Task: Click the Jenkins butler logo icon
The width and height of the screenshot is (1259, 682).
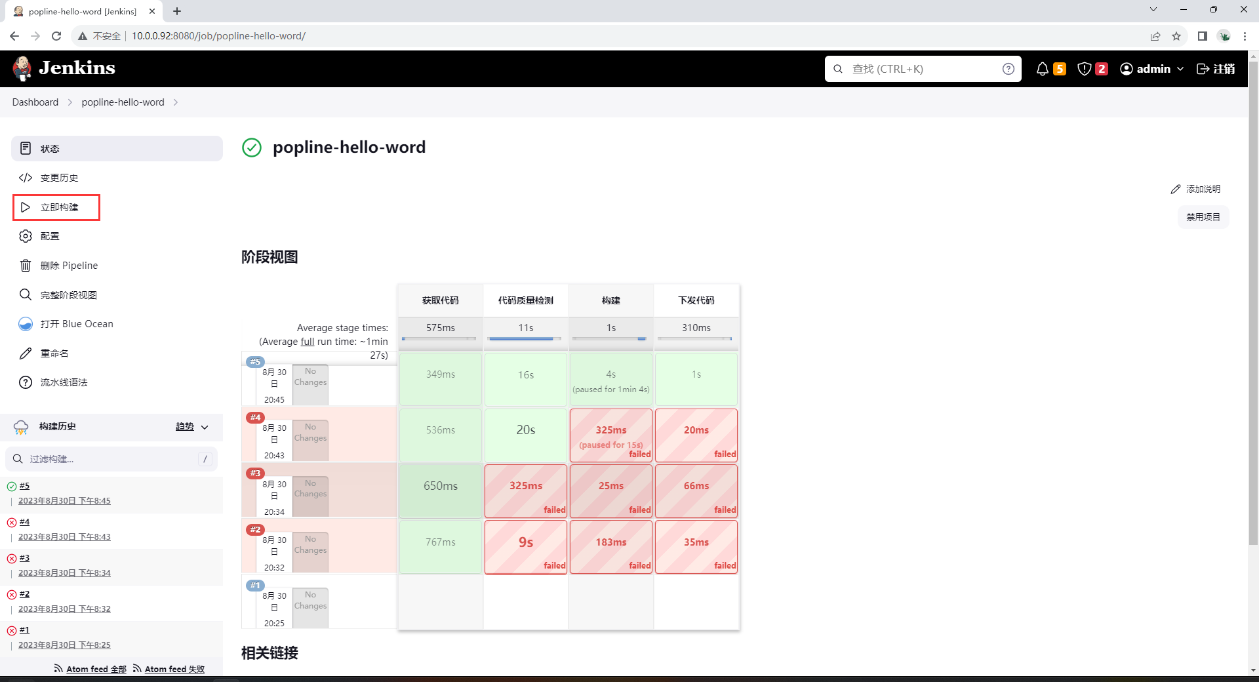Action: [22, 68]
